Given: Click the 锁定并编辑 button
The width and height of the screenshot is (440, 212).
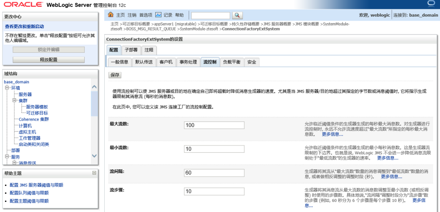Looking at the screenshot, I should coord(48,50).
